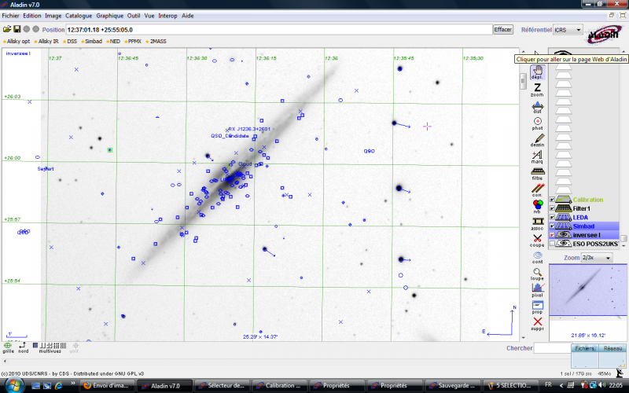Screen dimensions: 629x393
Task: Open the Fichier menu
Action: point(10,16)
